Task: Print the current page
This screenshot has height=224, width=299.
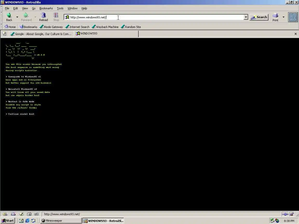Action: click(275, 17)
